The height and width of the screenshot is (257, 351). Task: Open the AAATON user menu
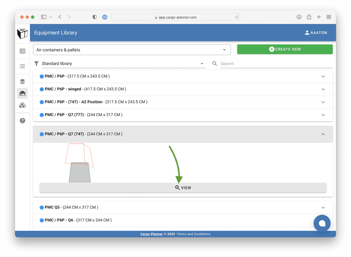[316, 33]
